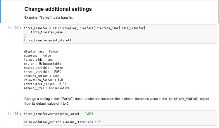Click the In [28] cell prompt

coord(15,28)
